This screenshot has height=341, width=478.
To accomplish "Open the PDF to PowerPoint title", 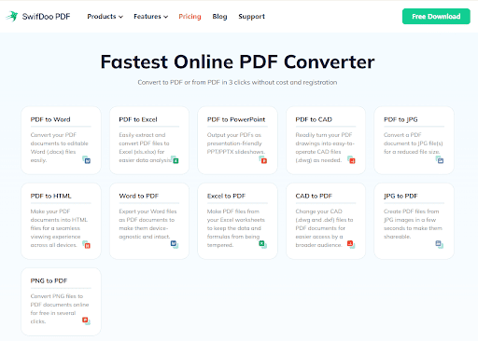I will point(236,119).
